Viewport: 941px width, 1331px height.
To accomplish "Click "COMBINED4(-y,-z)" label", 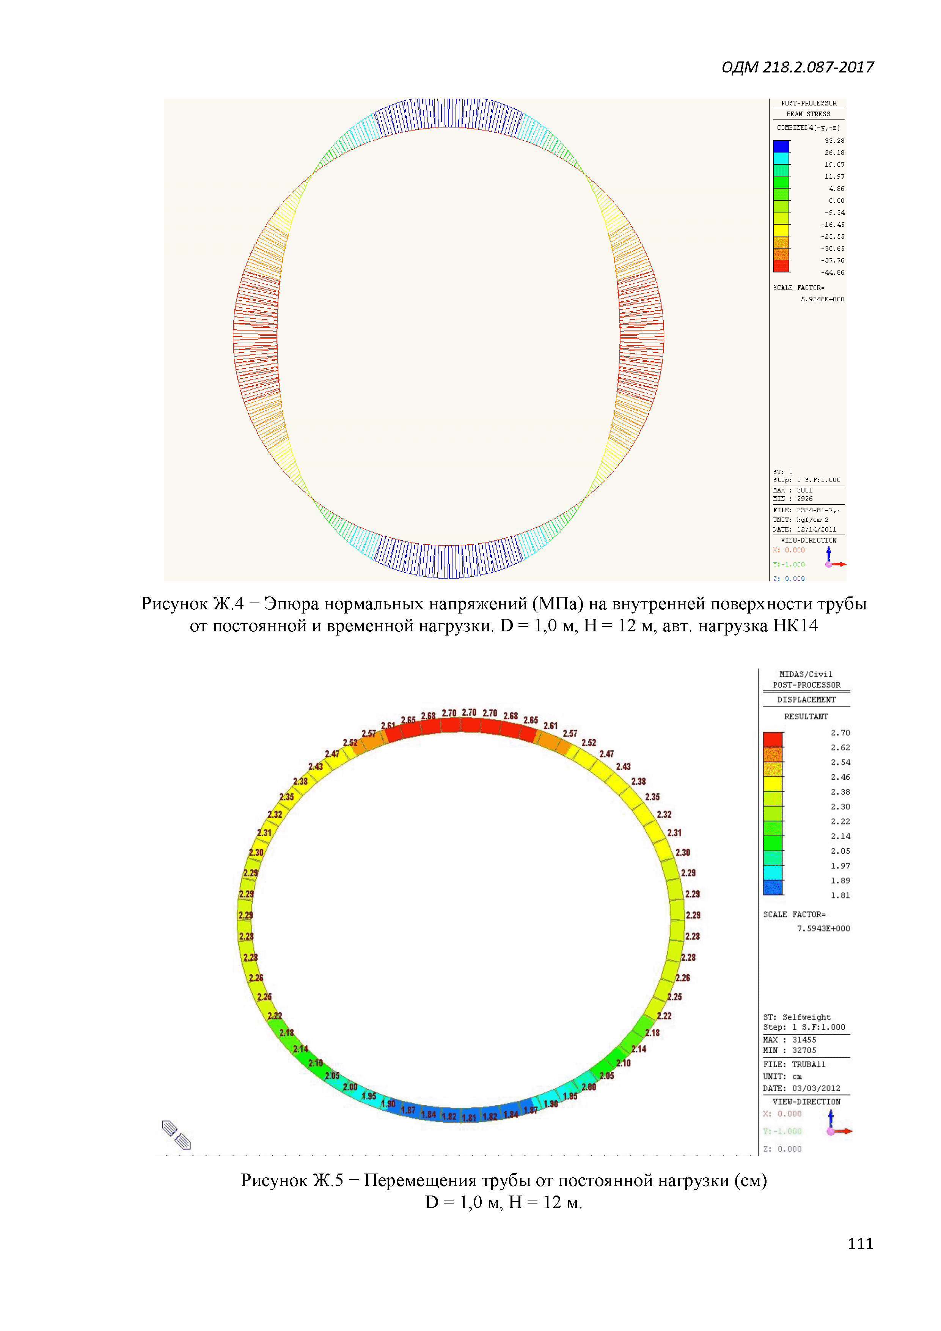I will 808,127.
